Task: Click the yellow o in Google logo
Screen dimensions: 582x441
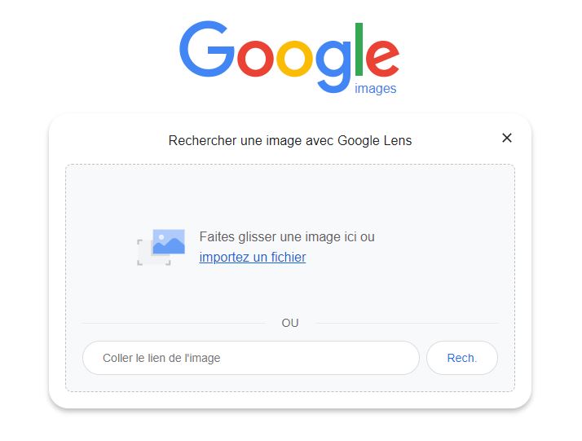Action: pos(295,58)
